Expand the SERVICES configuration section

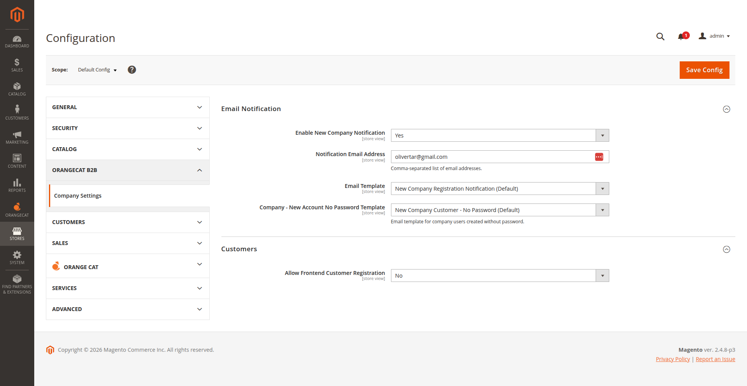click(127, 288)
